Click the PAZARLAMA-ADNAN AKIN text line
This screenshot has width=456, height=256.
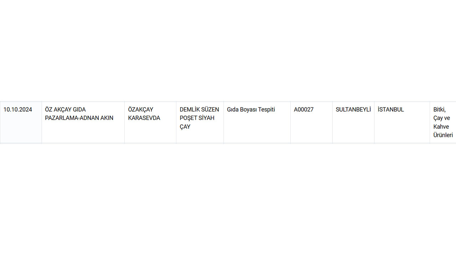[x=79, y=118]
